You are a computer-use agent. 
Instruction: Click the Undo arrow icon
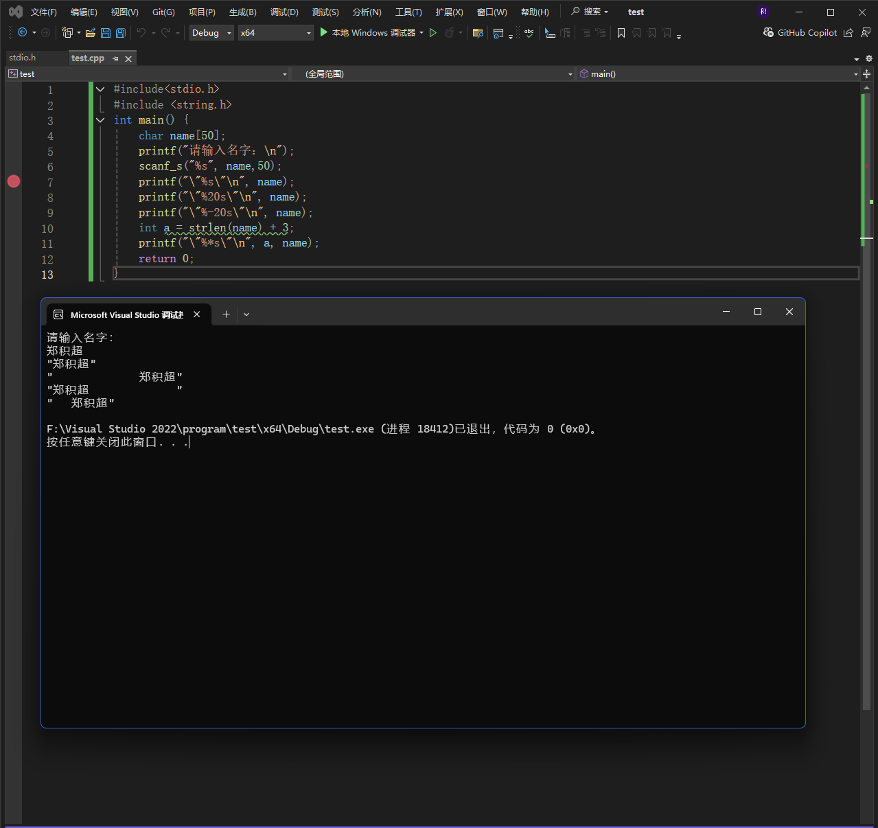point(141,32)
